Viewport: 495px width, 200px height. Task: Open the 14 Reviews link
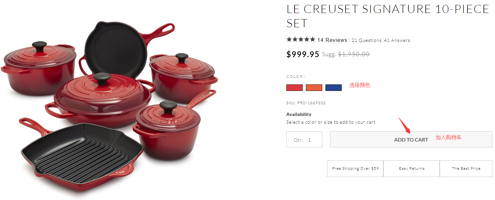click(x=332, y=40)
